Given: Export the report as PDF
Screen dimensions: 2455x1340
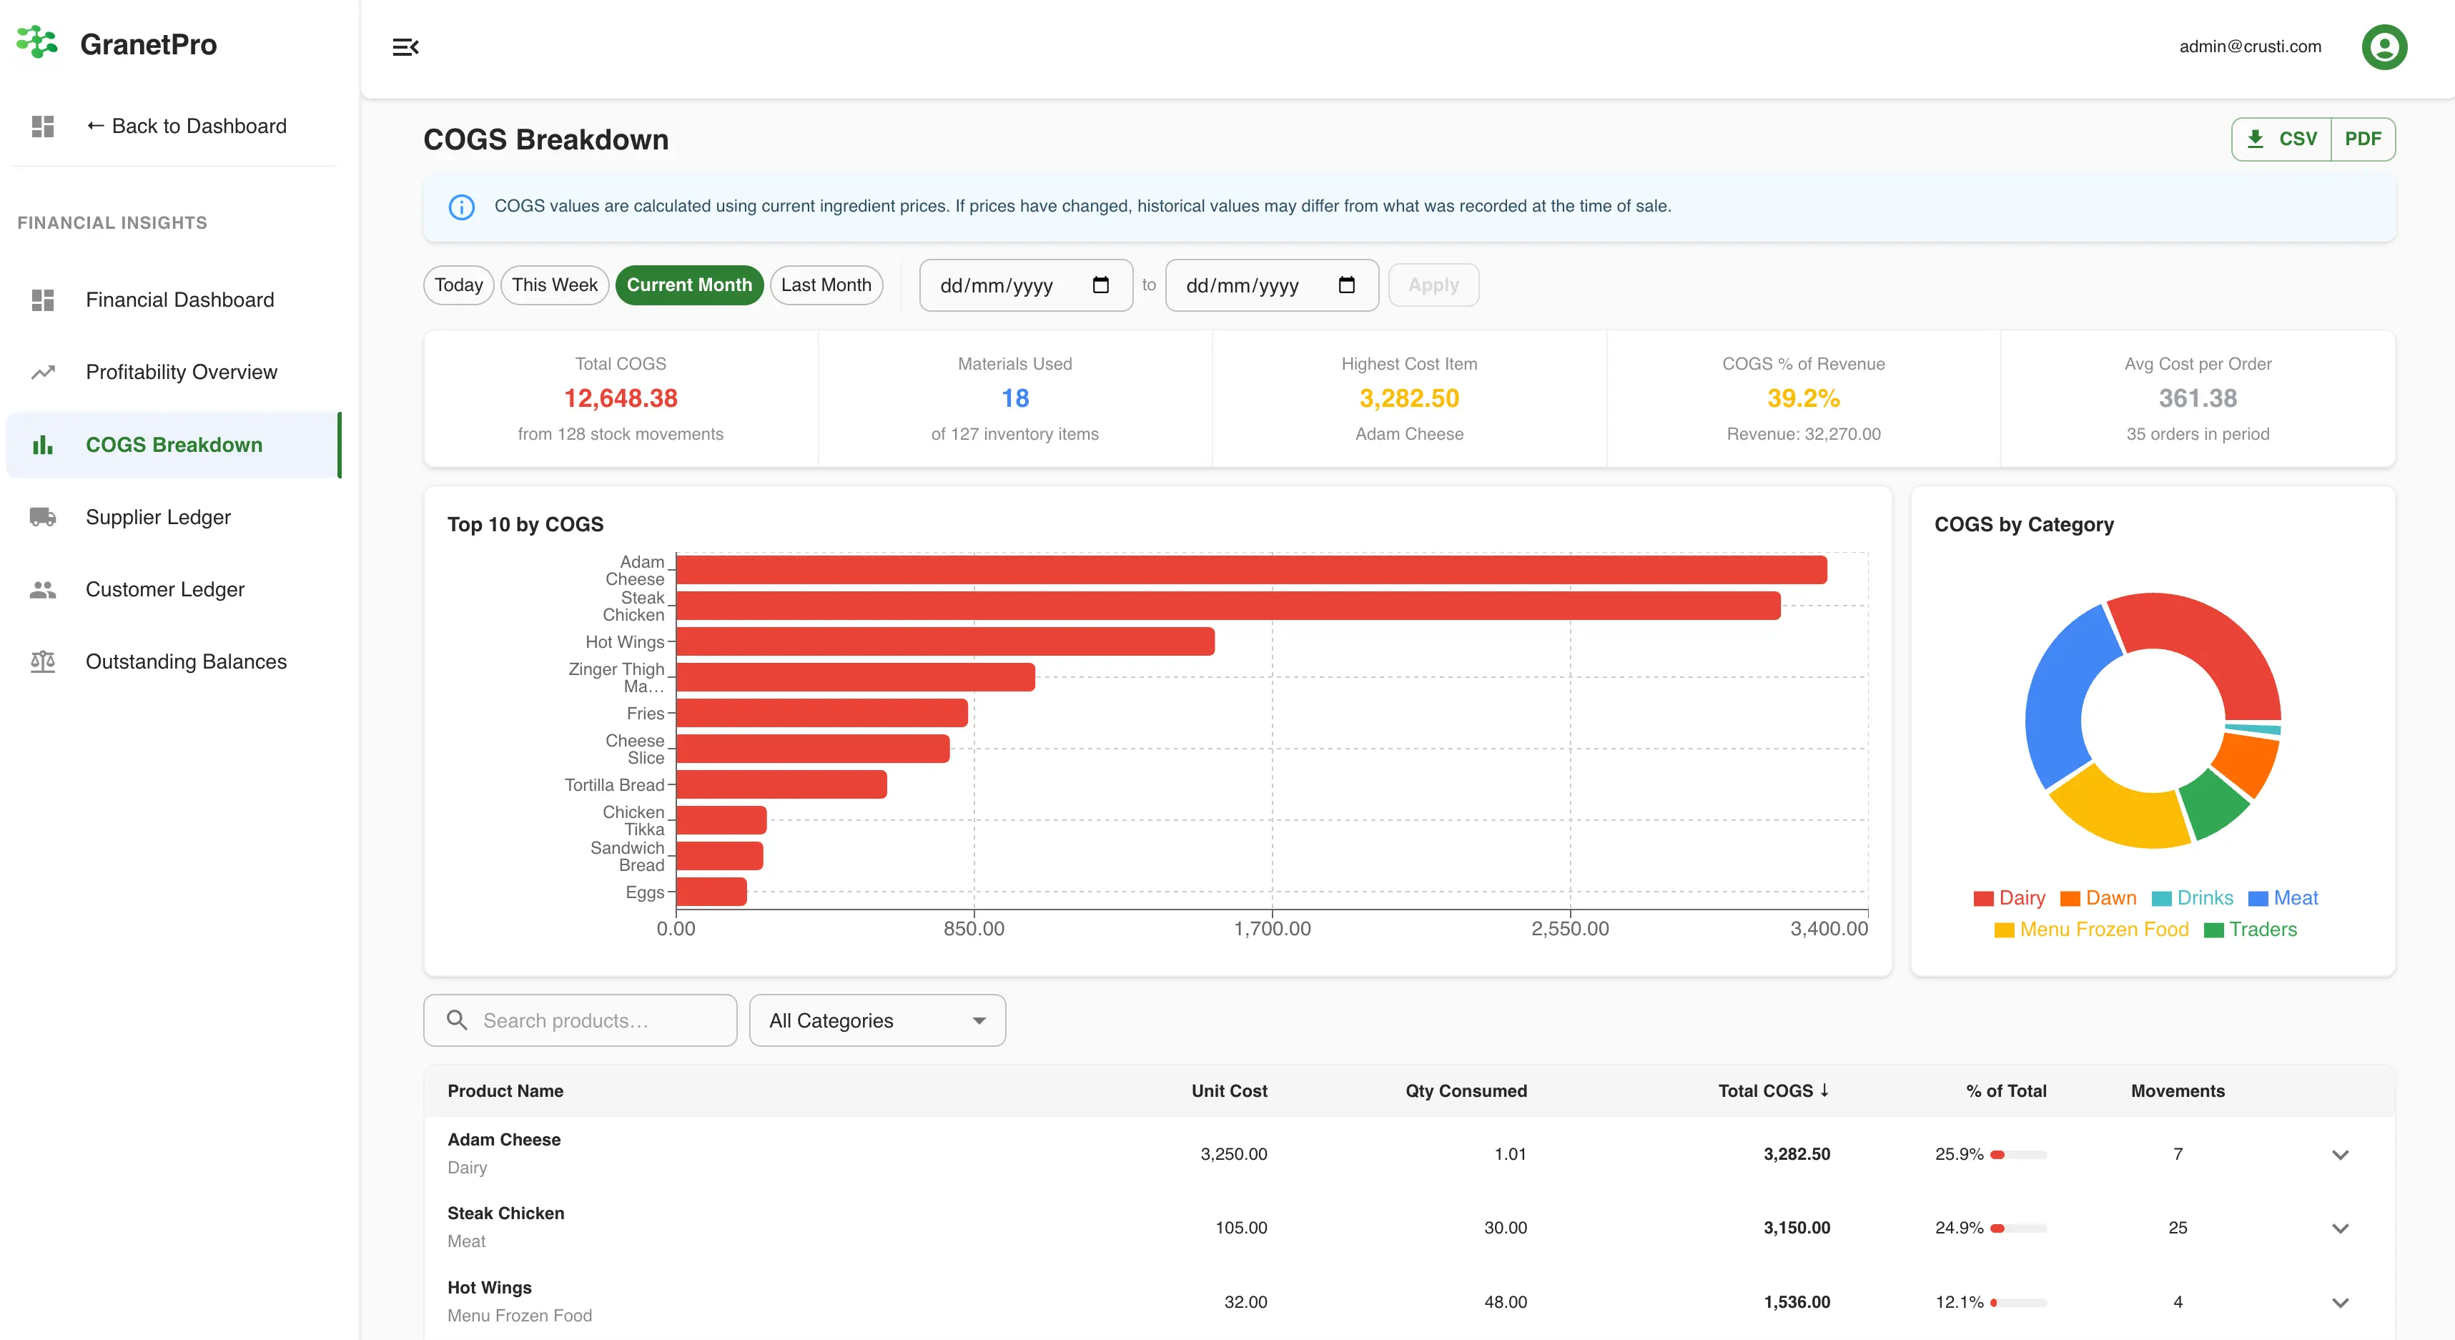Looking at the screenshot, I should pyautogui.click(x=2363, y=138).
